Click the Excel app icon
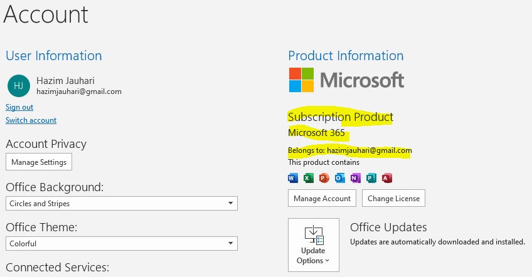 pyautogui.click(x=309, y=178)
